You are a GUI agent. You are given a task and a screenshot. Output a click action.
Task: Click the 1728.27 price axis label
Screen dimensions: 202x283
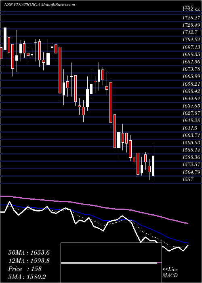tap(191, 18)
